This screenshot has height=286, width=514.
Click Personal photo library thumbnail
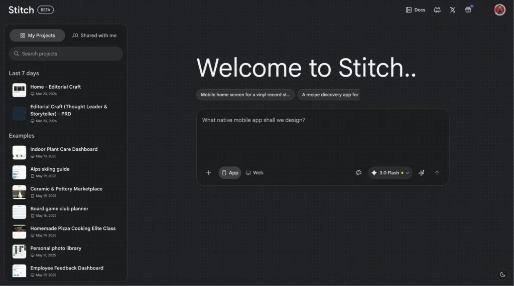[x=20, y=251]
